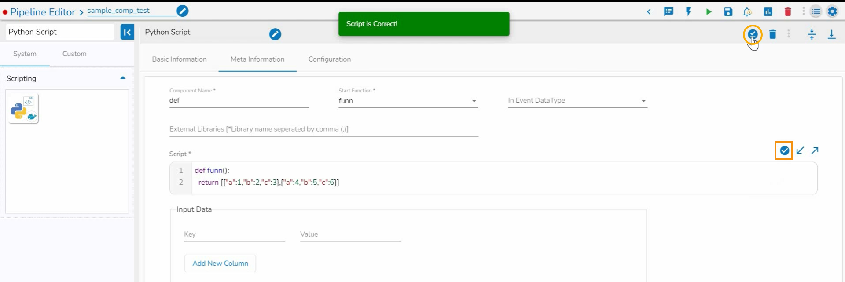The height and width of the screenshot is (282, 845).
Task: Save the pipeline using the floppy disk icon
Action: point(728,12)
